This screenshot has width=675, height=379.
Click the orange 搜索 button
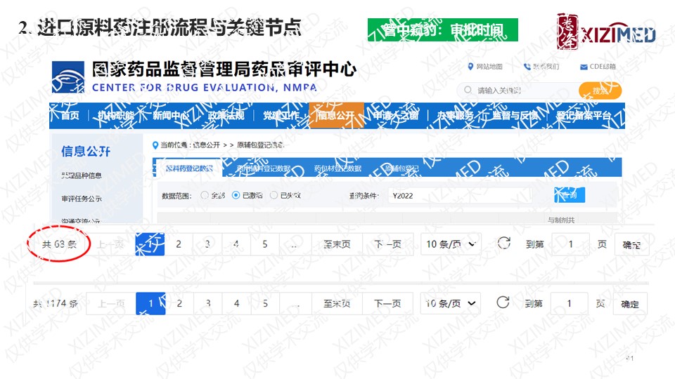[600, 91]
